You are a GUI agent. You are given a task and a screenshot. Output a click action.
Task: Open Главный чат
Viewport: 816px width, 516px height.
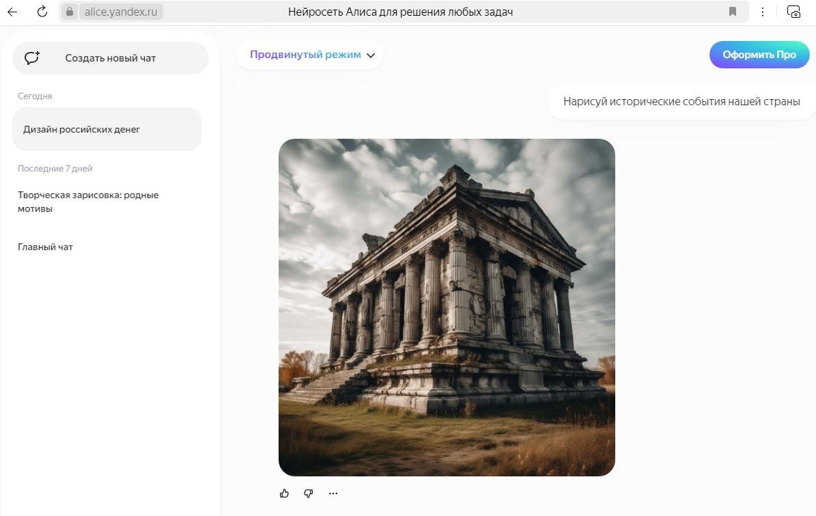pos(45,247)
